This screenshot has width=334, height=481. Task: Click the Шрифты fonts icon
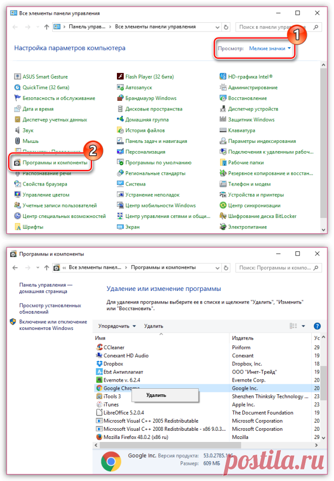18,227
